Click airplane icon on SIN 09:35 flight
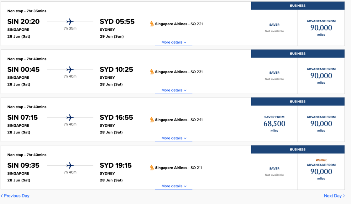The image size is (351, 204). coord(70,166)
